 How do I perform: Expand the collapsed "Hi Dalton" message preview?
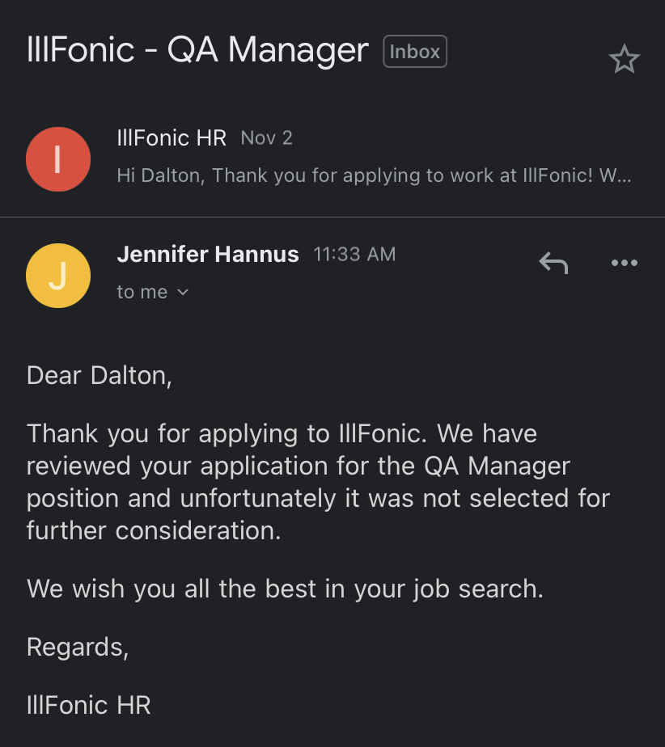coord(375,175)
